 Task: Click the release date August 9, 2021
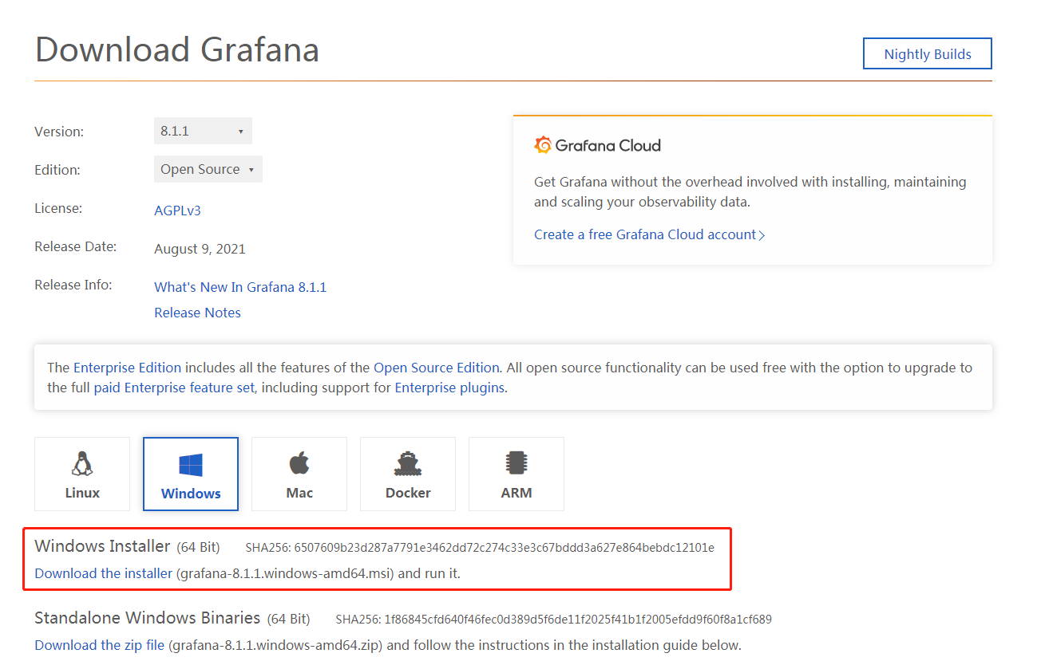[x=200, y=249]
